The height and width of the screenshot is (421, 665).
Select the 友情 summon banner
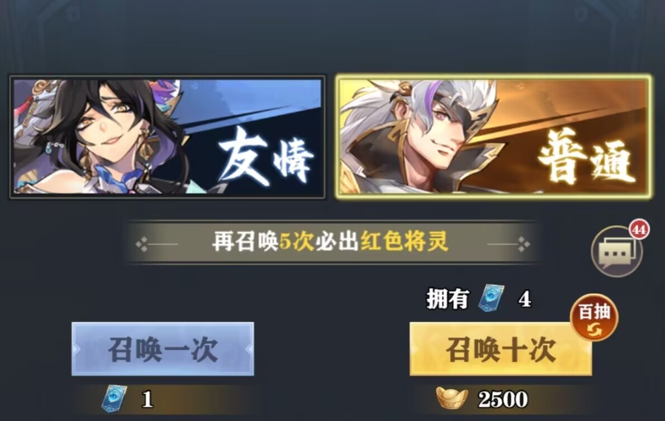pyautogui.click(x=168, y=137)
